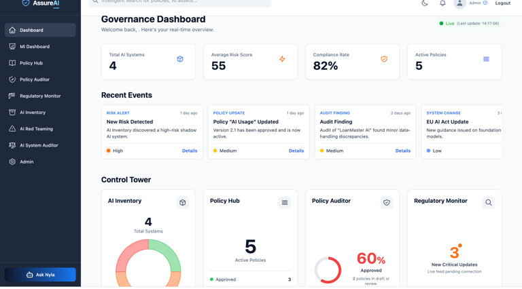The width and height of the screenshot is (522, 289).
Task: Click the Policy Hub book icon
Action: point(12,63)
